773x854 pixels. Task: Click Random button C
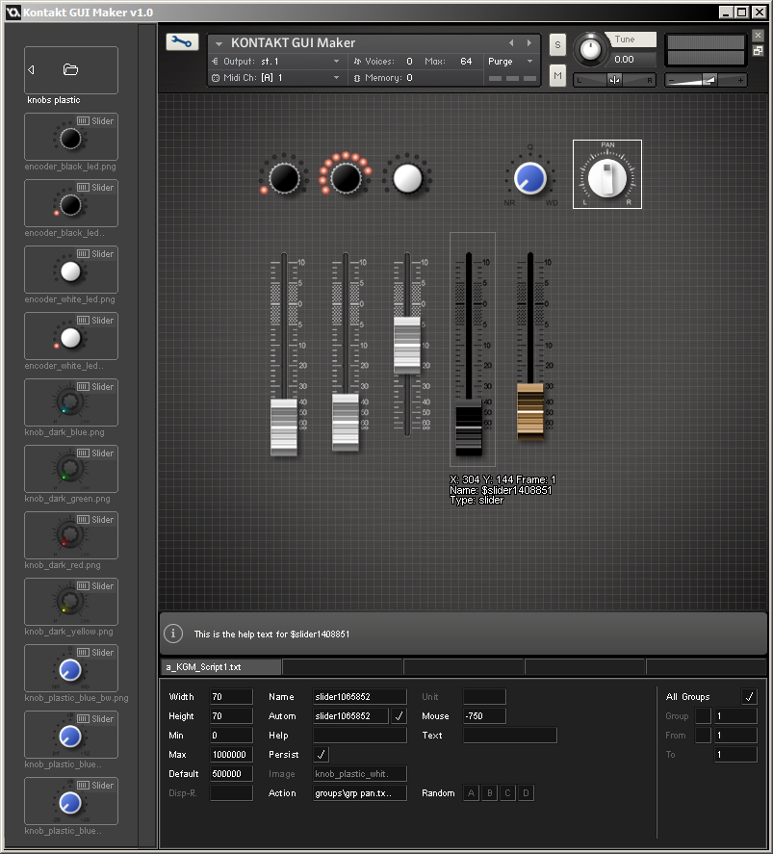click(507, 793)
